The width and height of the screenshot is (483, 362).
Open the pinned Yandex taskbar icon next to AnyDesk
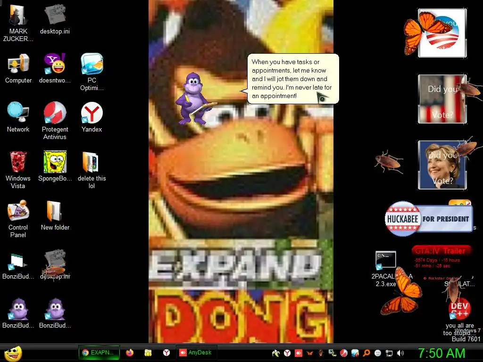tap(167, 353)
